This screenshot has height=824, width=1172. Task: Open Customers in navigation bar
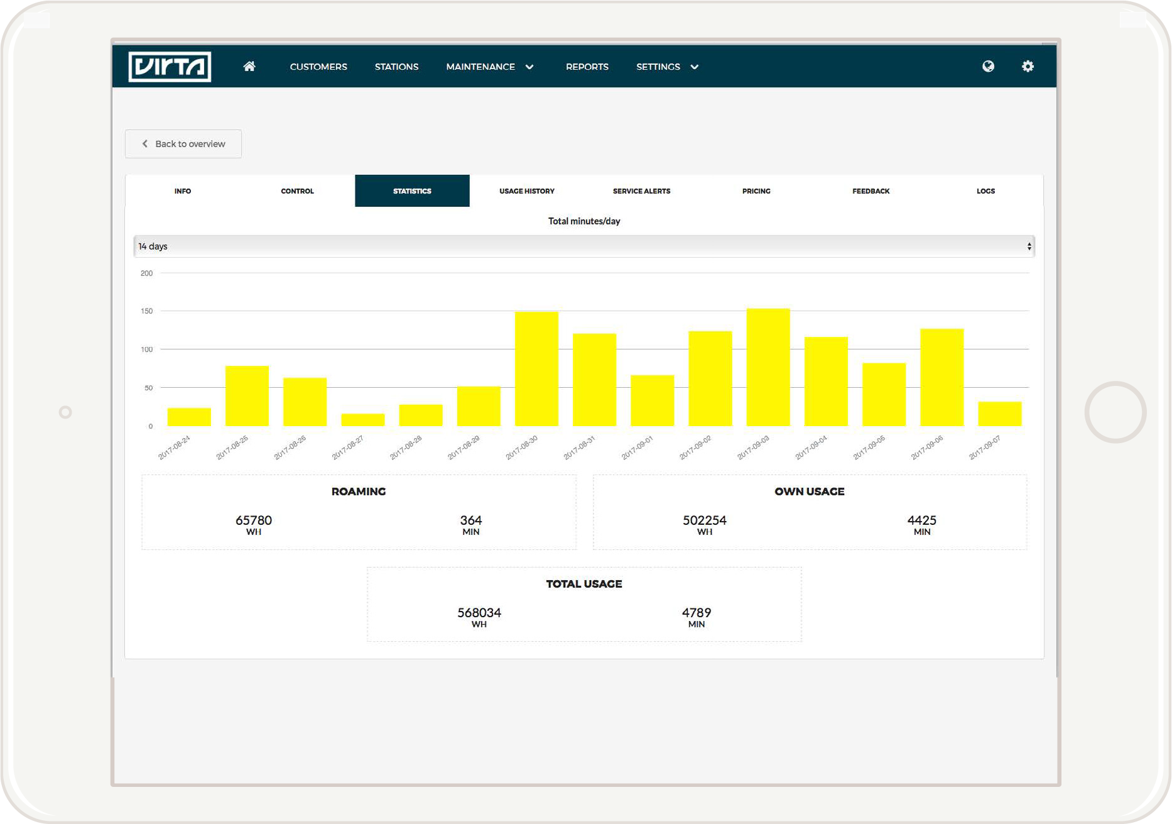point(318,67)
